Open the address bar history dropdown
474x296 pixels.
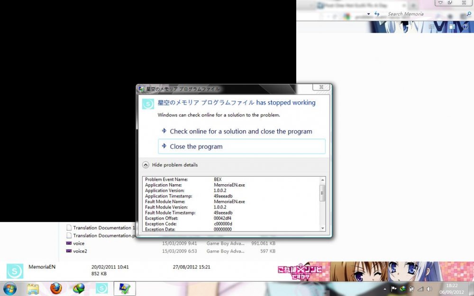point(368,14)
